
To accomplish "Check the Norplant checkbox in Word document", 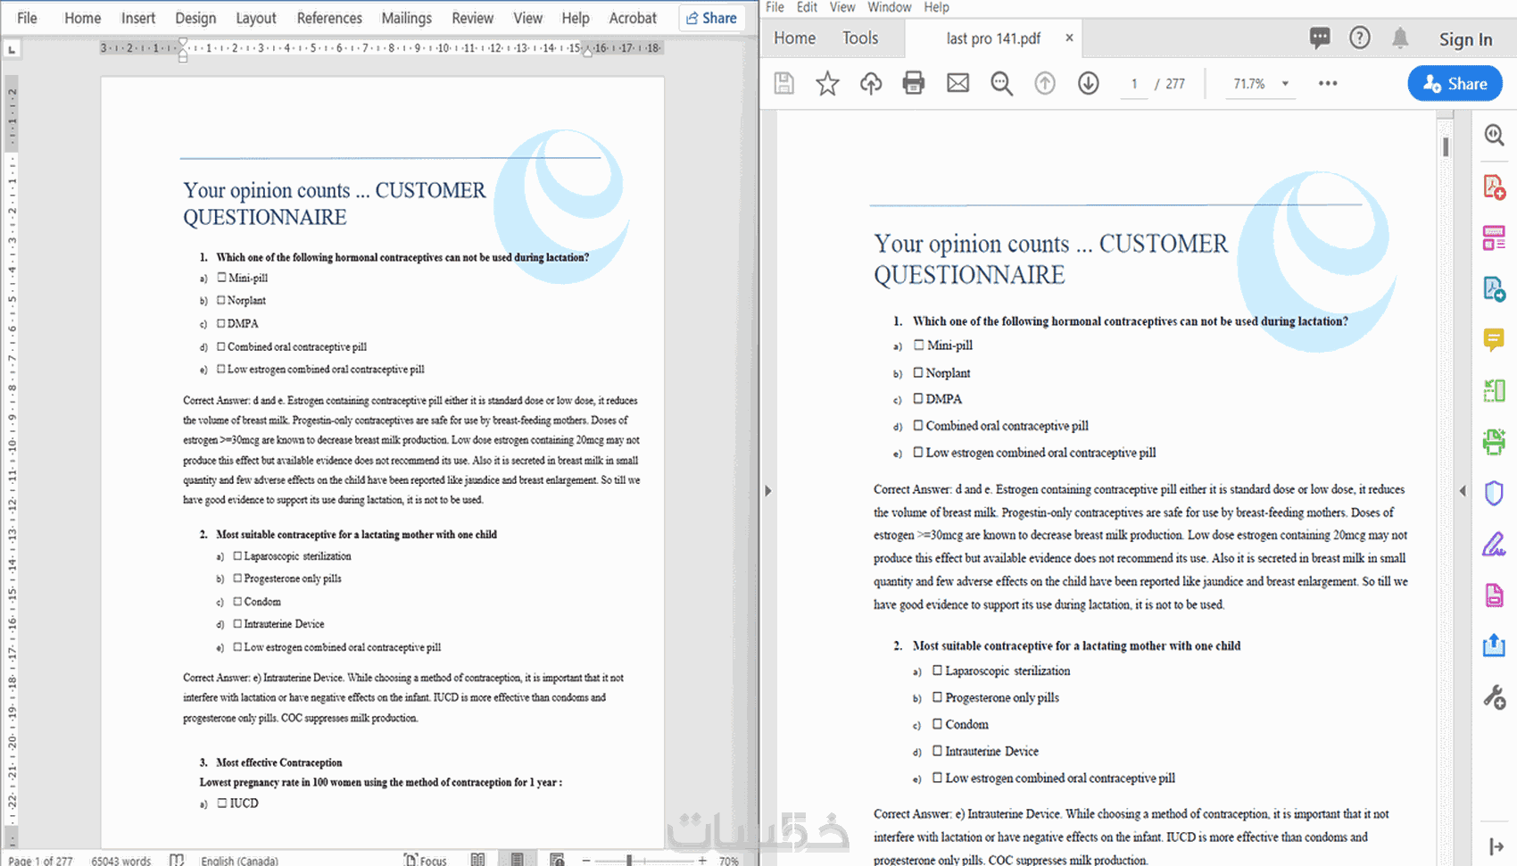I will [222, 300].
